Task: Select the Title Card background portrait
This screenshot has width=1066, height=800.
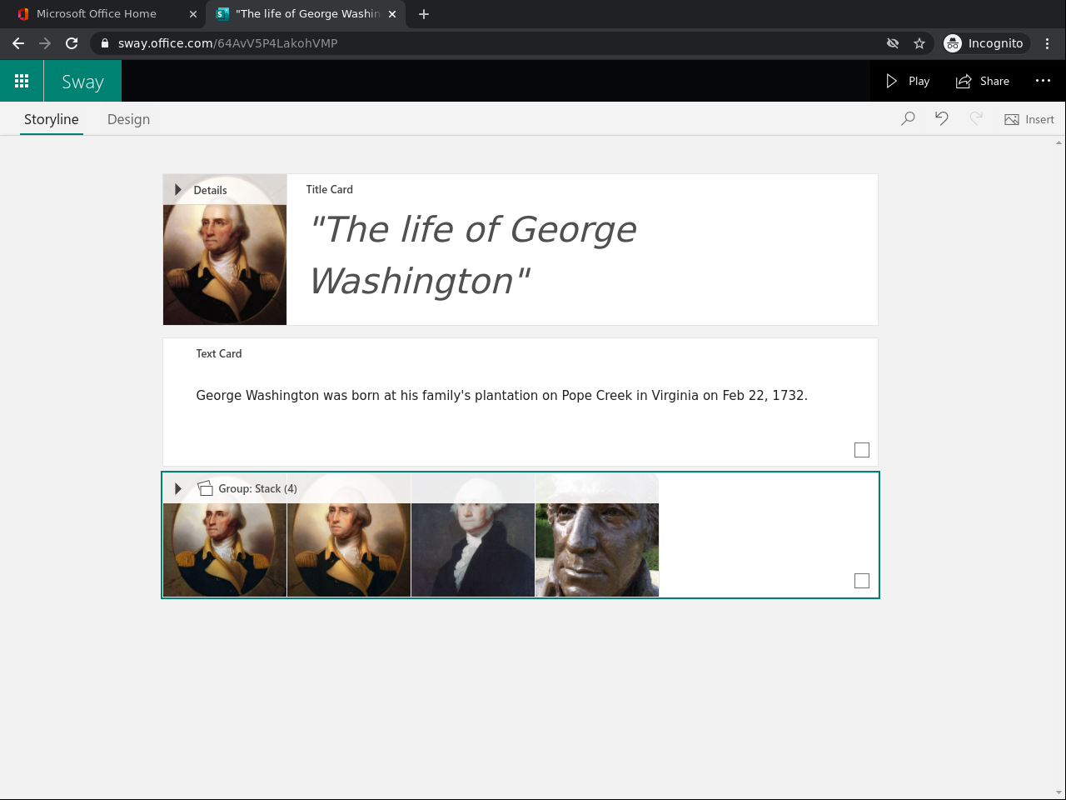Action: [225, 264]
